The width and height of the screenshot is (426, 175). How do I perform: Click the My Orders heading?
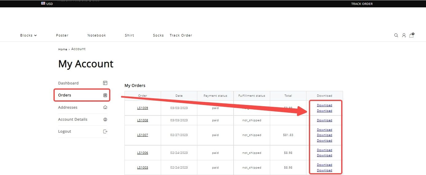[x=135, y=85]
